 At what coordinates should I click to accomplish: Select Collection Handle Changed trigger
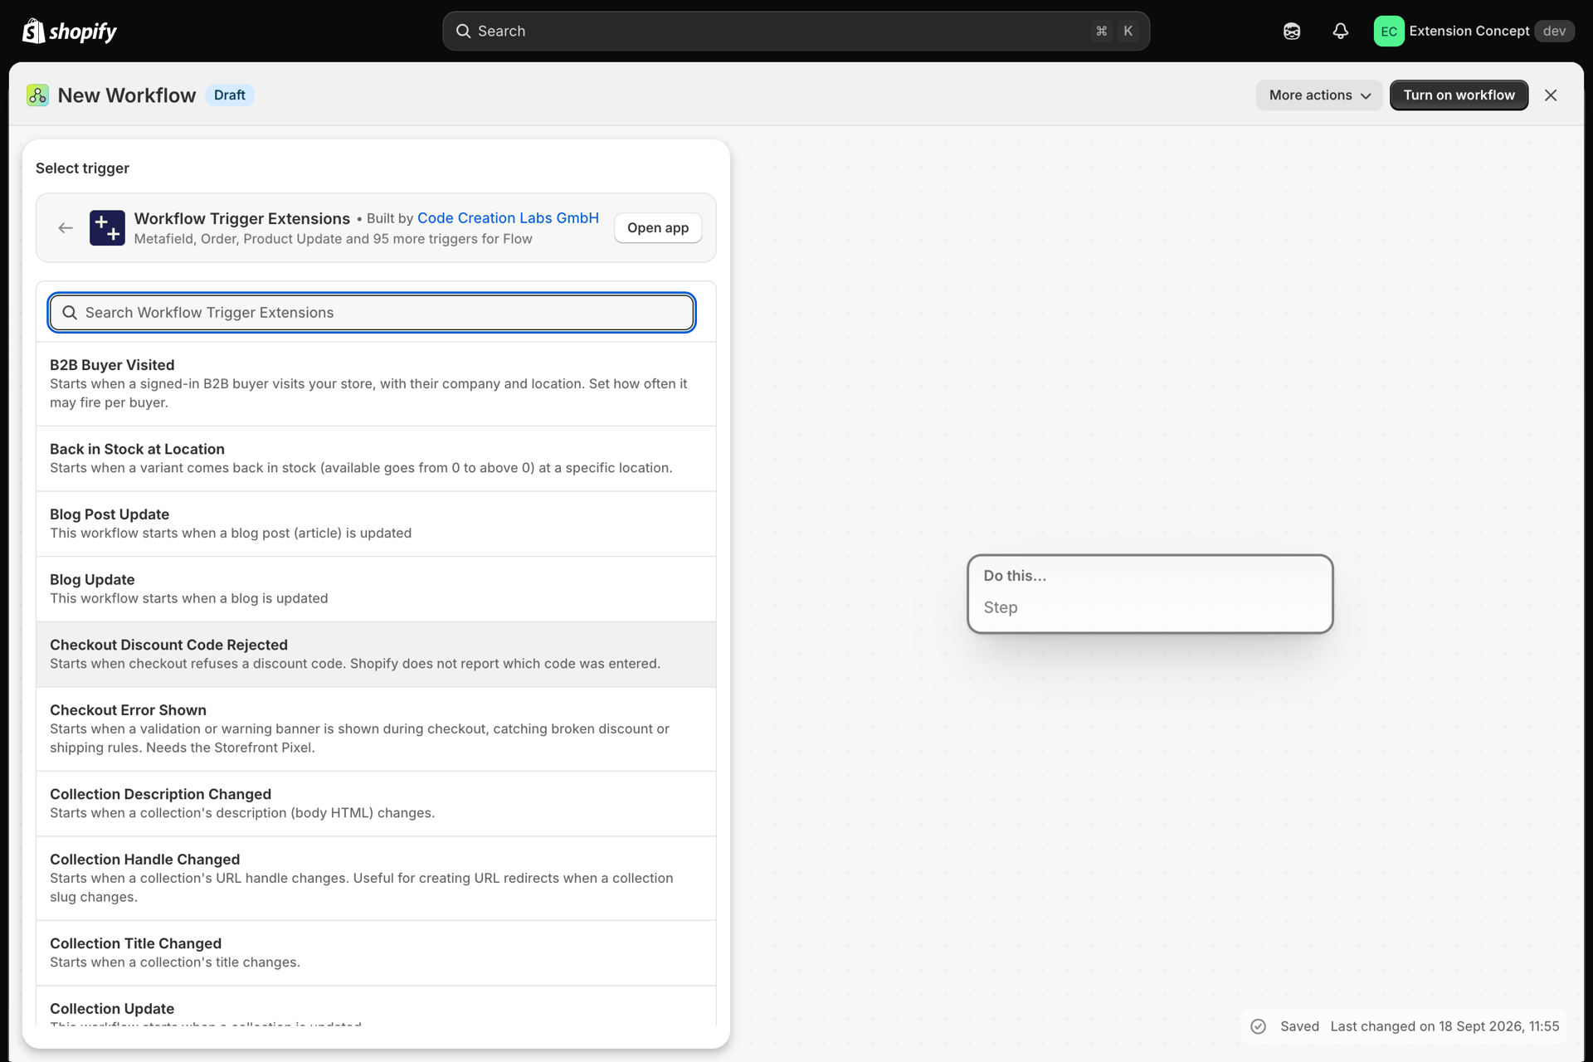376,879
